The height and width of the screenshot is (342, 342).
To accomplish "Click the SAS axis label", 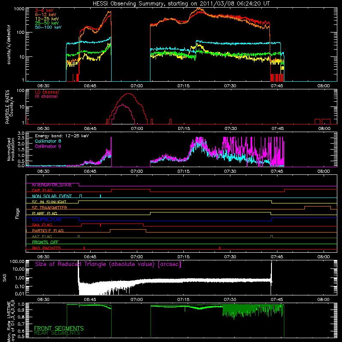I will pyautogui.click(x=5, y=278).
